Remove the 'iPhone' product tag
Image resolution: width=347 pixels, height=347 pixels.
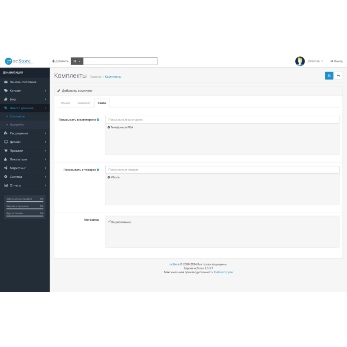coord(109,177)
